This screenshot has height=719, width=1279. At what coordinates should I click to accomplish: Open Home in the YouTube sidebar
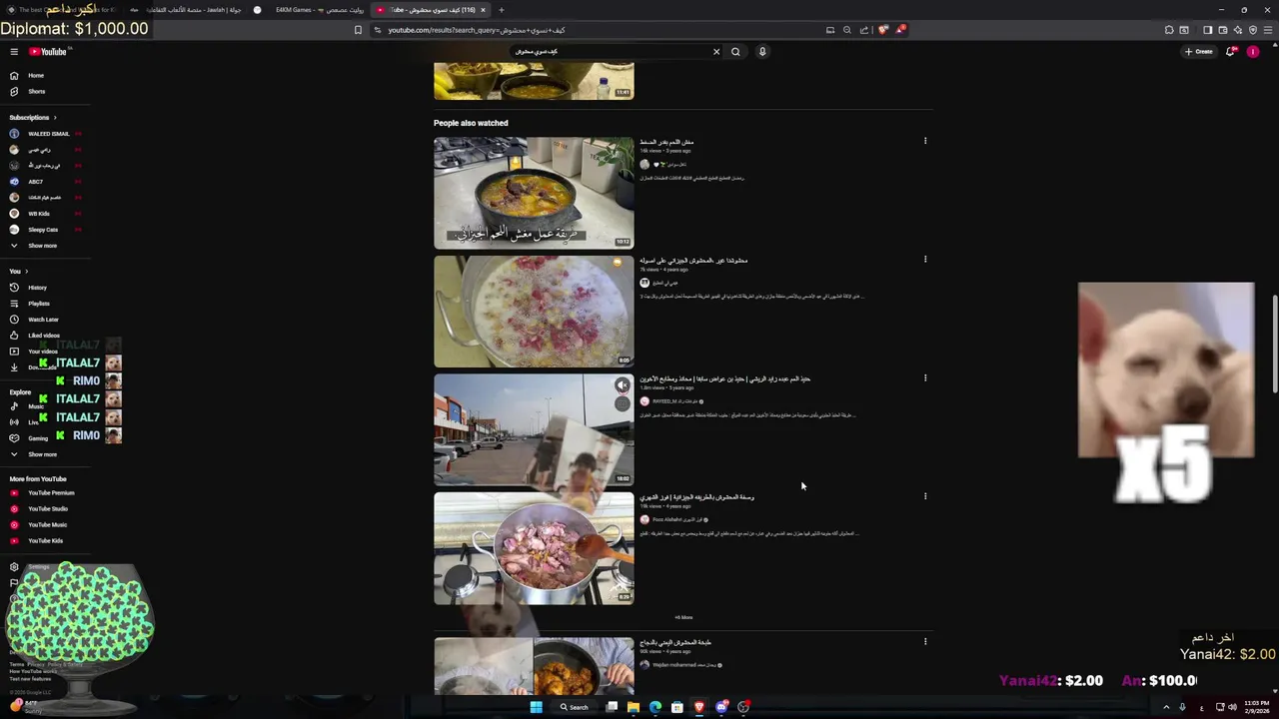[x=36, y=76]
